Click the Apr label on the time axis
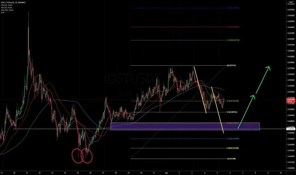Screen dimensions: 296x175 [166, 173]
